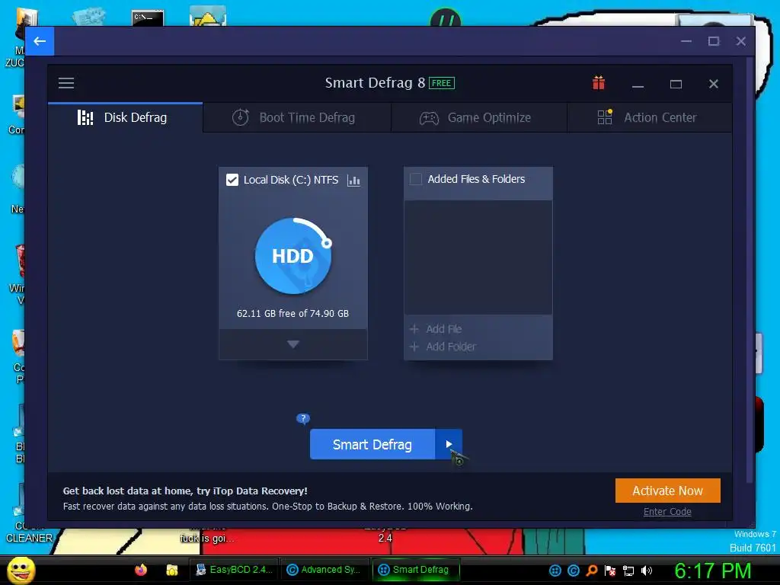Image resolution: width=780 pixels, height=585 pixels.
Task: Click the blue back arrow in the outer window
Action: click(x=40, y=41)
